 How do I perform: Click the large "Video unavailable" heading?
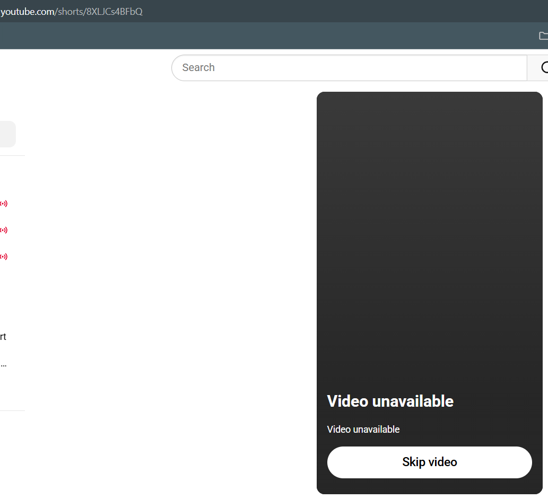[x=390, y=401]
